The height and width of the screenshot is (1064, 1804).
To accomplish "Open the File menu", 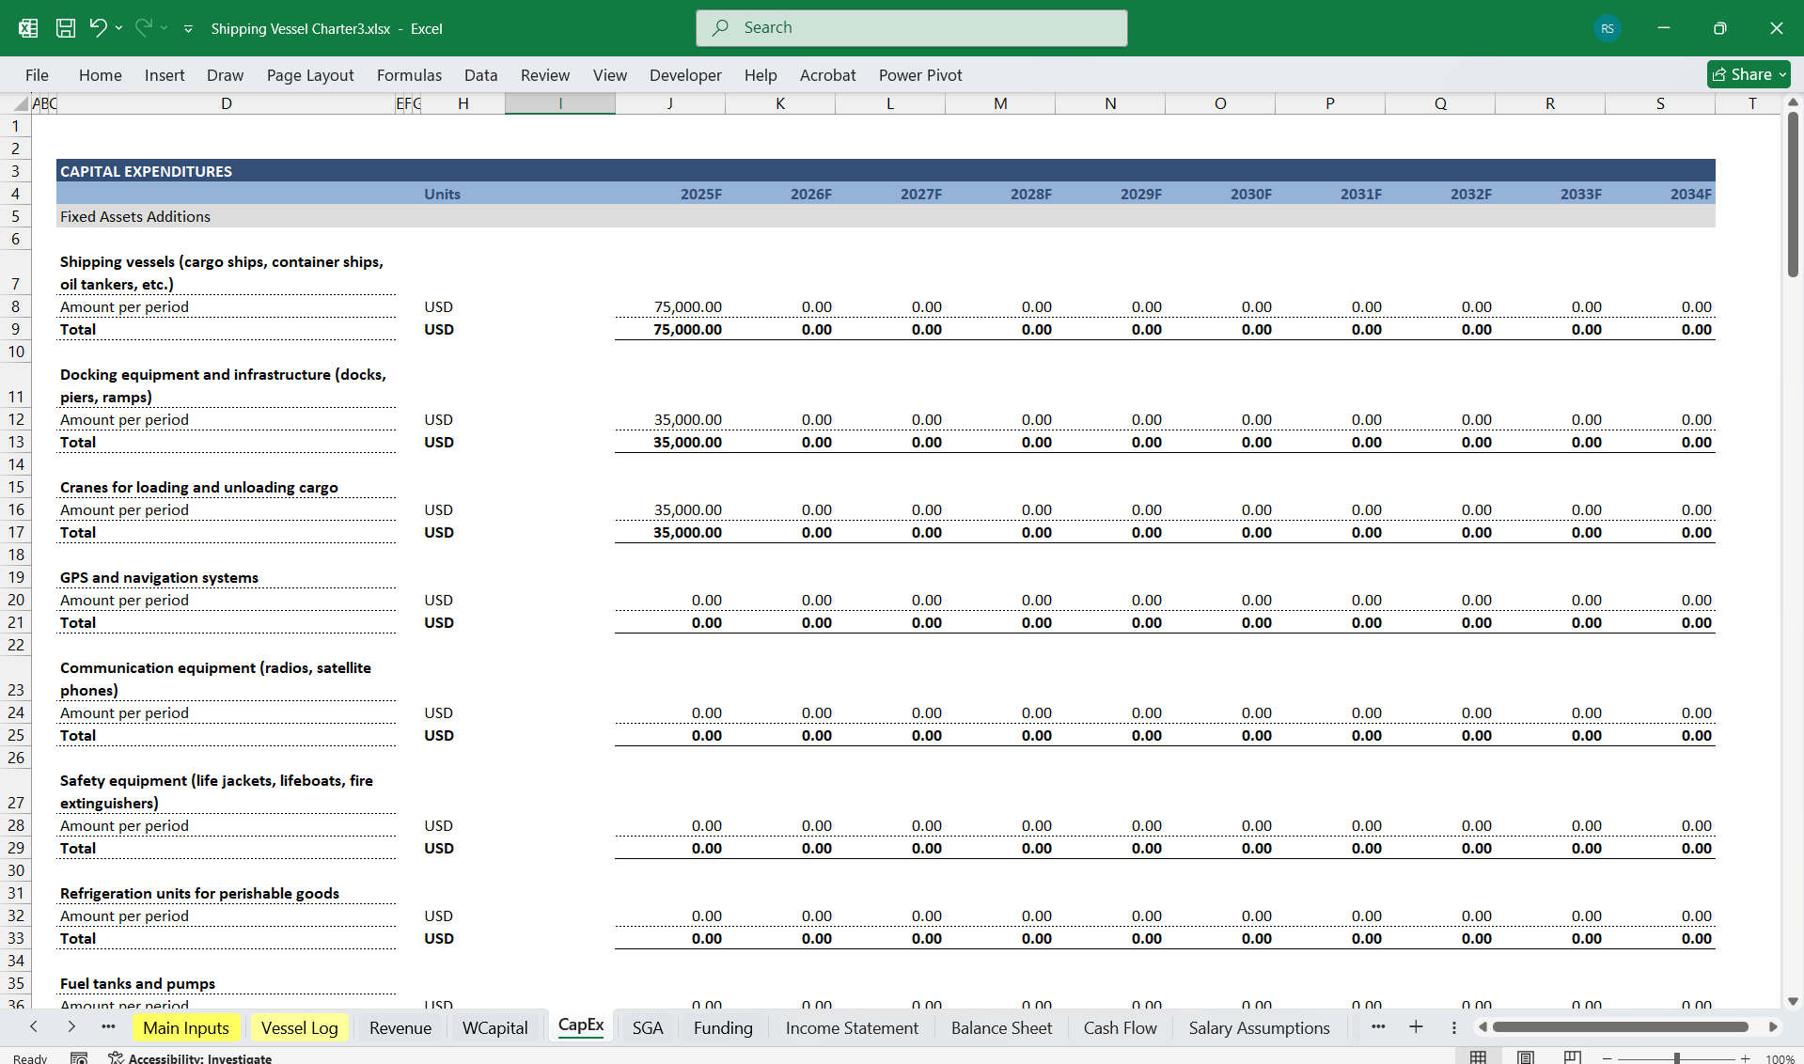I will (x=37, y=75).
